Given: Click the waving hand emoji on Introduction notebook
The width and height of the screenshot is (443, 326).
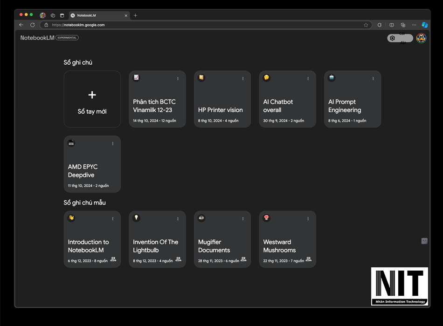Looking at the screenshot, I should (71, 217).
